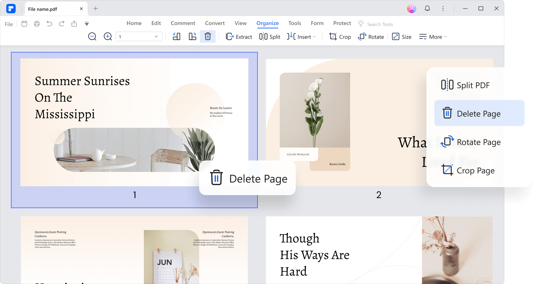Viewport: 534px width, 284px height.
Task: Open the notifications bell
Action: [x=427, y=9]
